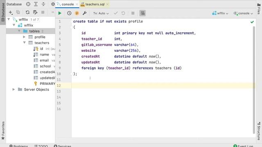Viewport: 262px width, 147px height.
Task: Open the TODO tool window
Action: pyautogui.click(x=41, y=146)
